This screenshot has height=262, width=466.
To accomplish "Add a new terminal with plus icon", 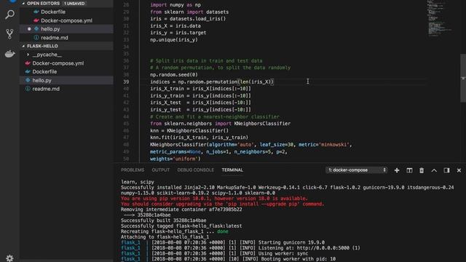I will [397, 170].
